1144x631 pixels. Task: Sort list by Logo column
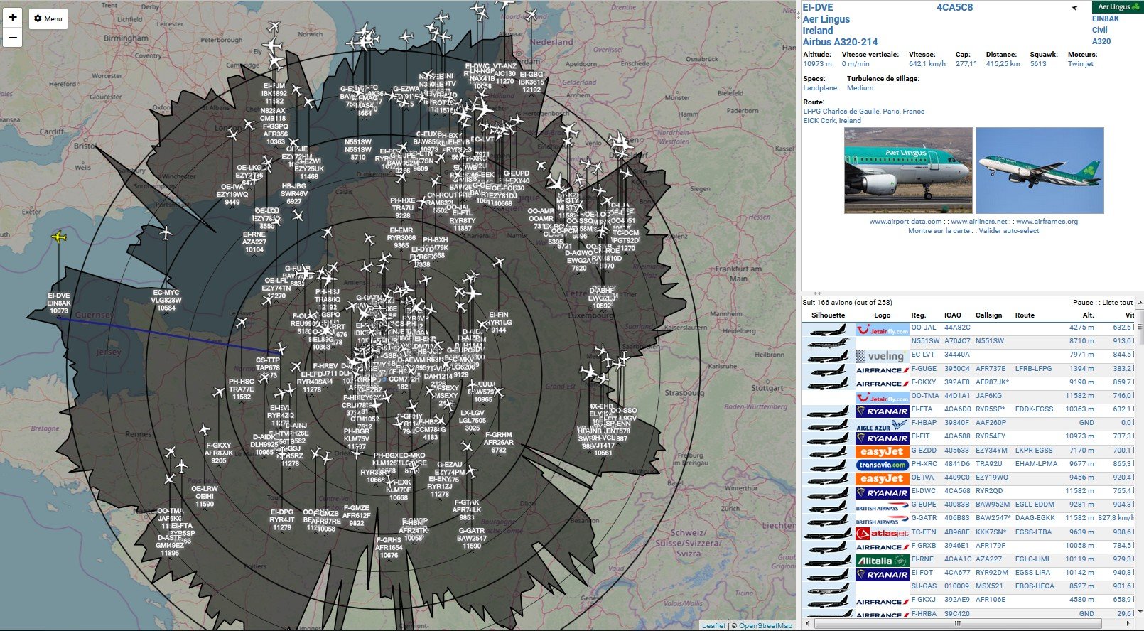(x=882, y=315)
